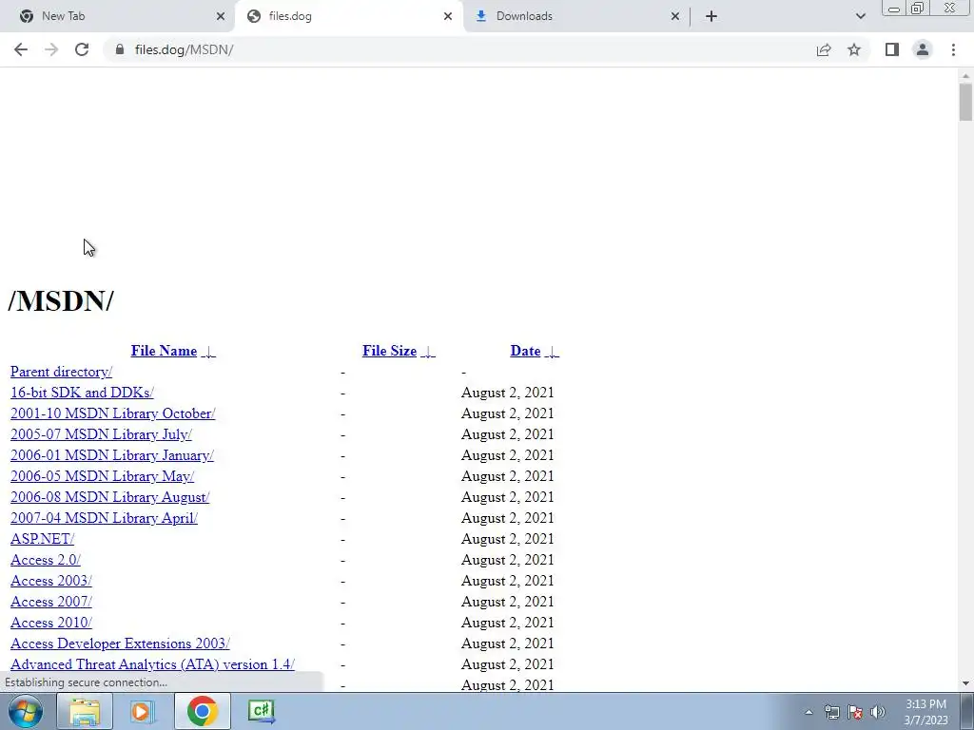Click the scrollbar down arrow
The width and height of the screenshot is (974, 730).
point(965,683)
